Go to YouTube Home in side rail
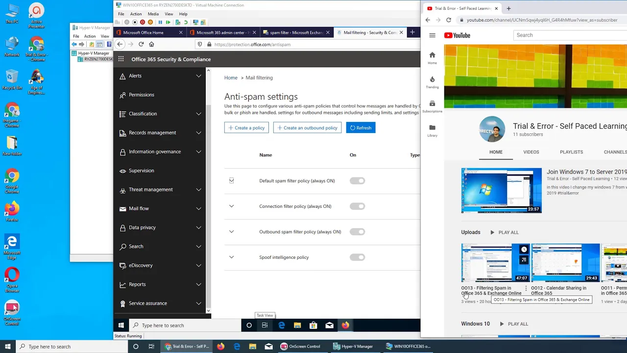 click(432, 58)
